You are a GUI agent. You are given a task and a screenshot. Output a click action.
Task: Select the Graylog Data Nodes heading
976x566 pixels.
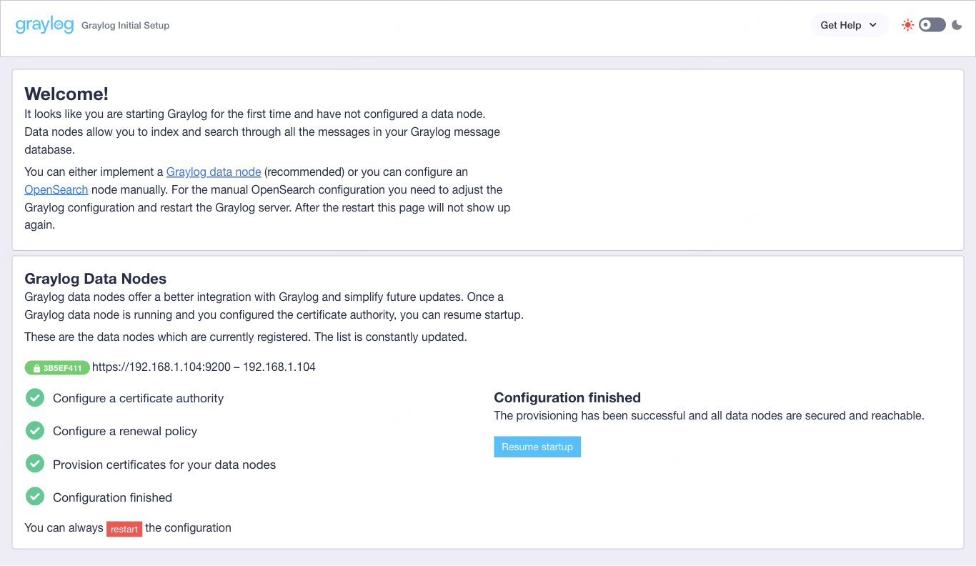point(95,279)
